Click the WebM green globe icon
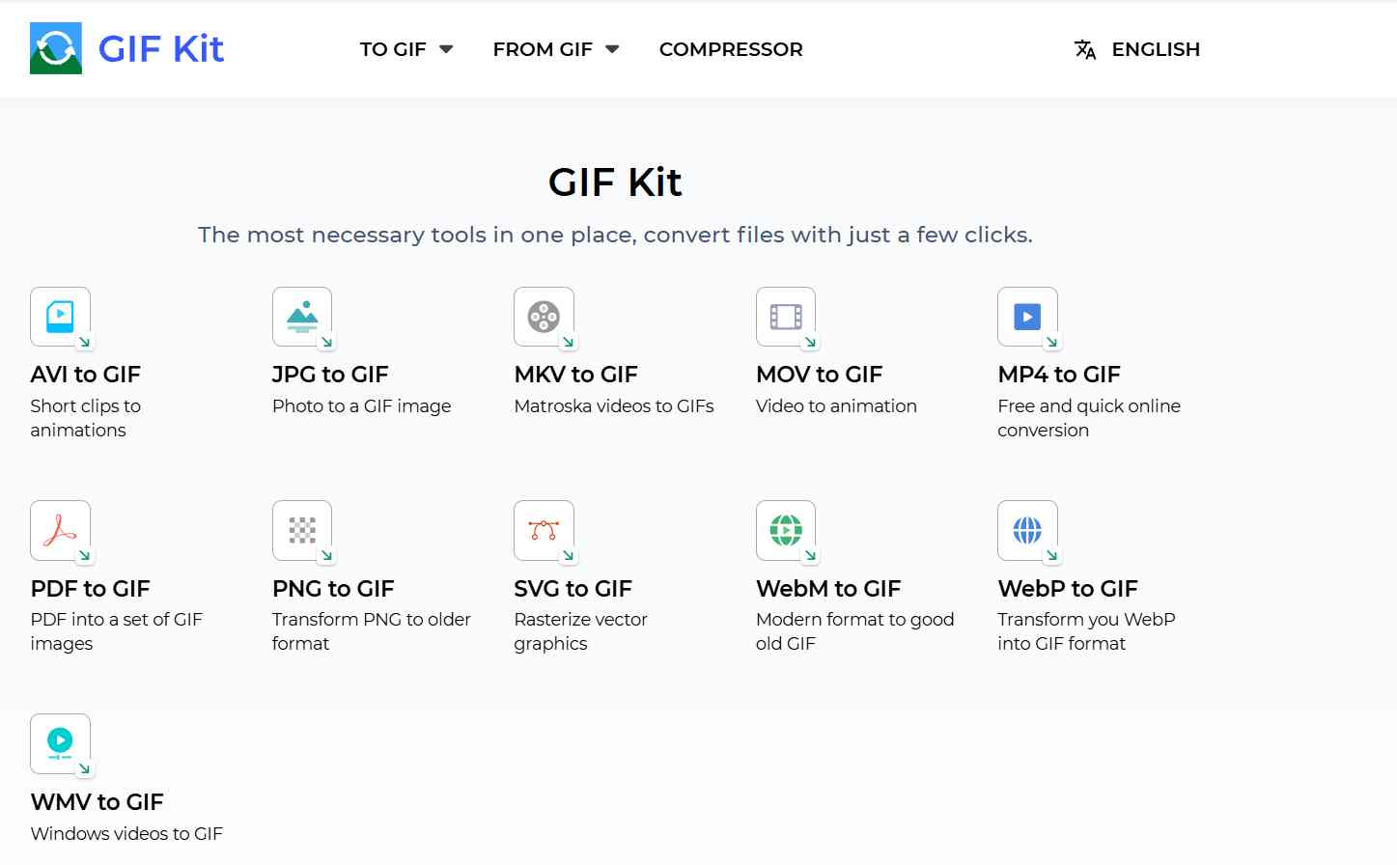This screenshot has width=1397, height=865. click(787, 531)
